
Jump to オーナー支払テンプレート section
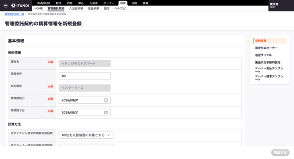[269, 70]
